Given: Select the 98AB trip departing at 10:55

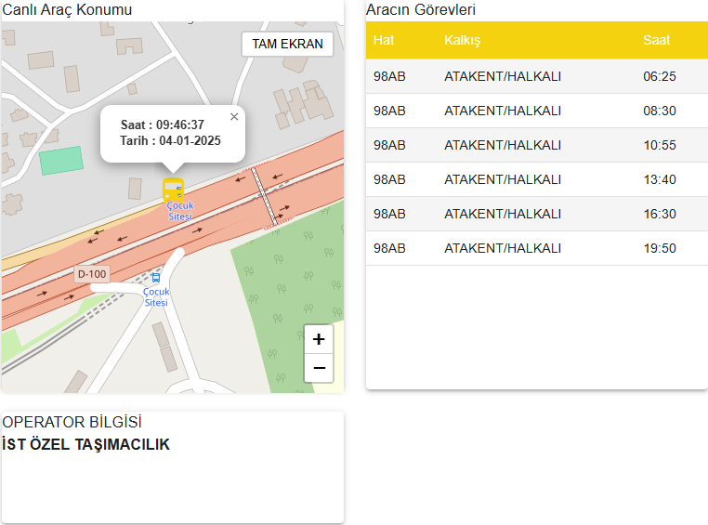Looking at the screenshot, I should 536,145.
